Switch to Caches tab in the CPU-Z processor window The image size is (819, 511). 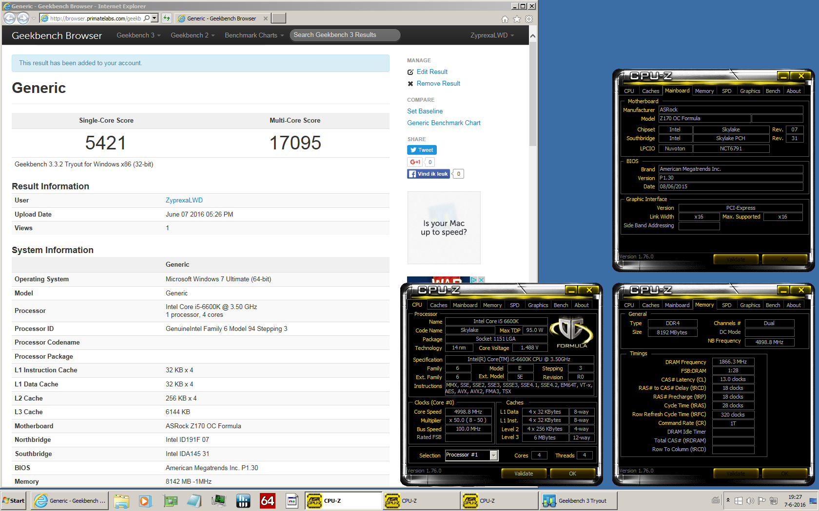point(438,305)
